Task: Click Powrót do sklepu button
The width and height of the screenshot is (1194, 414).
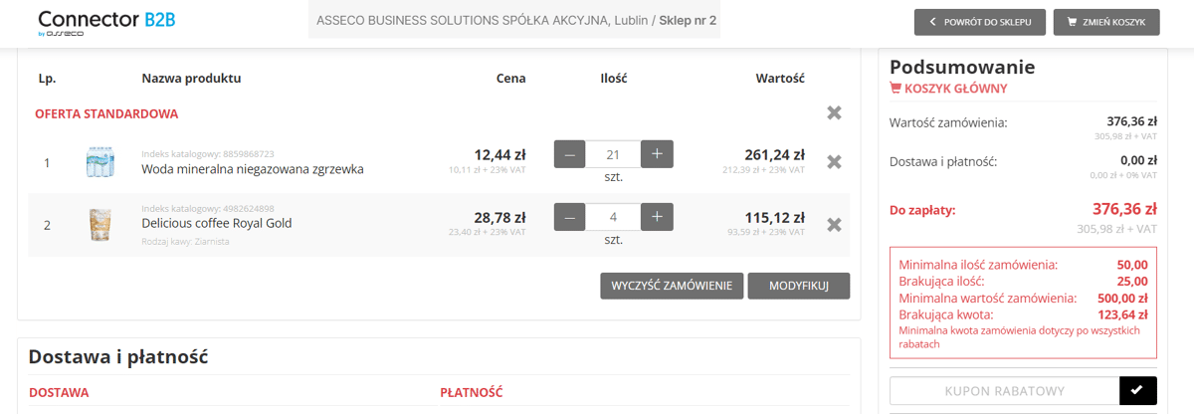Action: click(x=979, y=21)
